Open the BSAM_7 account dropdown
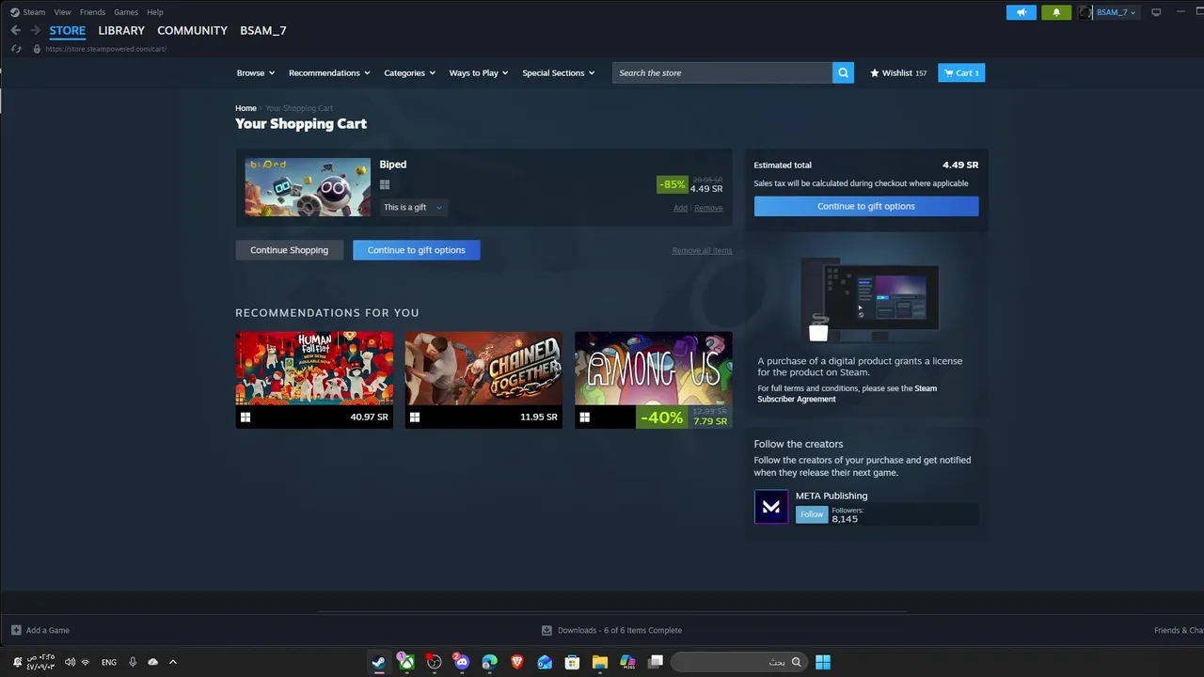 click(x=1117, y=12)
